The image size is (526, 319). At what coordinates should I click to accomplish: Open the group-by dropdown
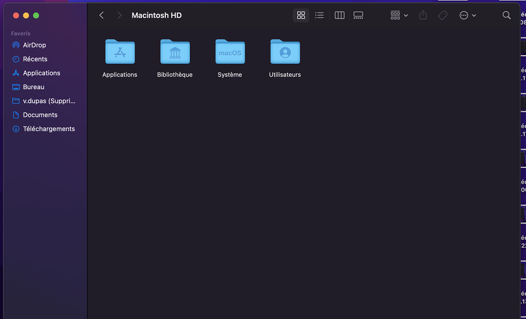pyautogui.click(x=399, y=15)
